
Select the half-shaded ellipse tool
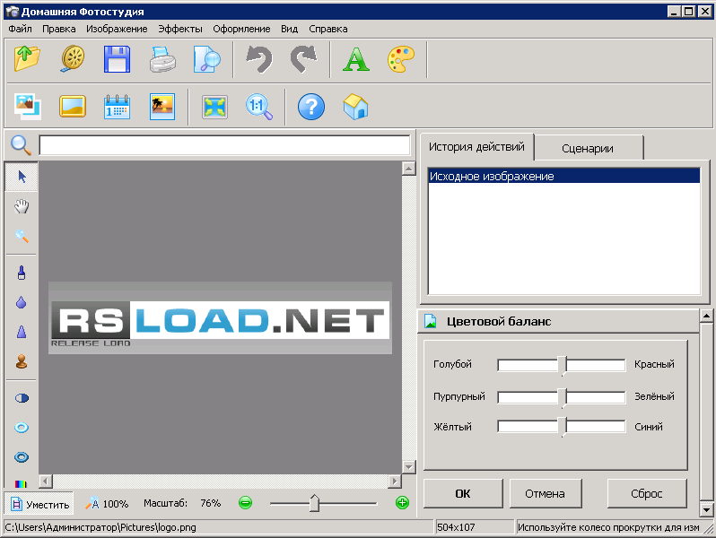pos(22,398)
